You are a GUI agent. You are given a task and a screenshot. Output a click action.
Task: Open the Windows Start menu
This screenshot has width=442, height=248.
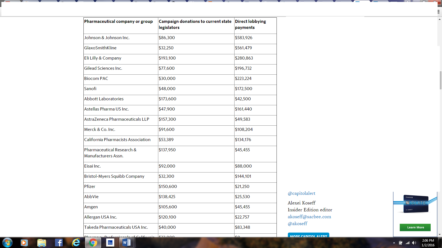click(x=7, y=243)
